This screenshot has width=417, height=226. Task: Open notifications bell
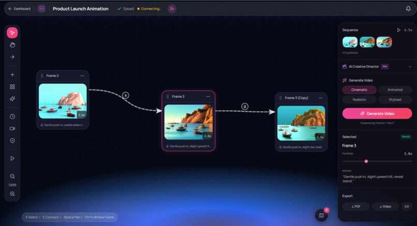pyautogui.click(x=408, y=9)
